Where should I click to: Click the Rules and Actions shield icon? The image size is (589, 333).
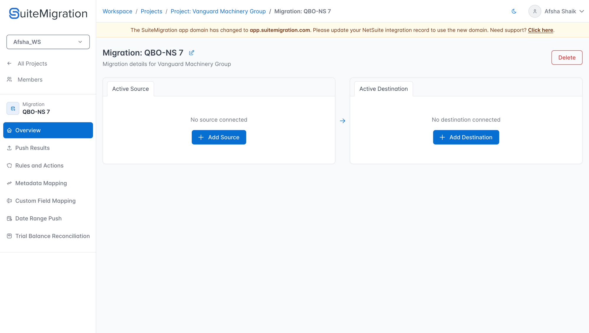(9, 165)
